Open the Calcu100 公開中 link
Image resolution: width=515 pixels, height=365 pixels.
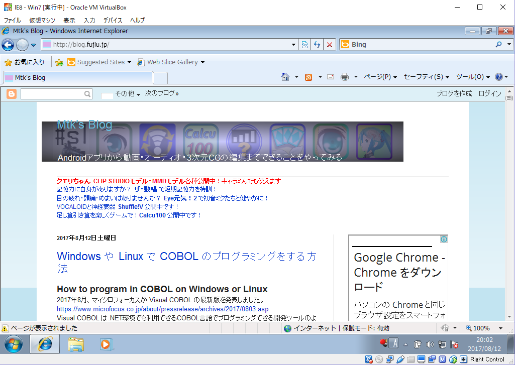pyautogui.click(x=170, y=215)
